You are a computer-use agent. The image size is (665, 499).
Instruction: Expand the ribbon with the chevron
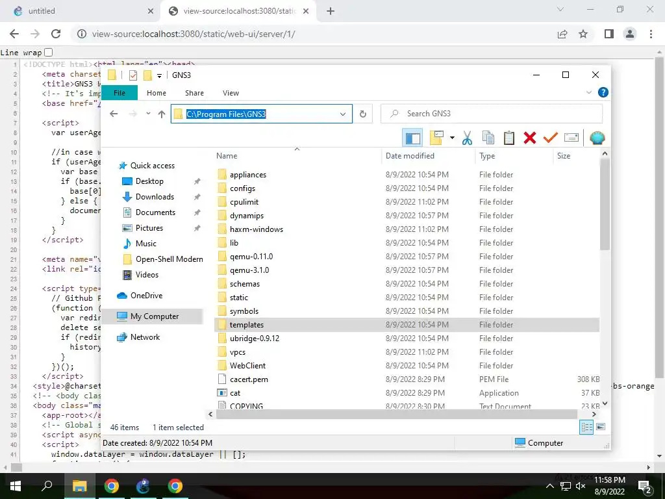pos(588,92)
